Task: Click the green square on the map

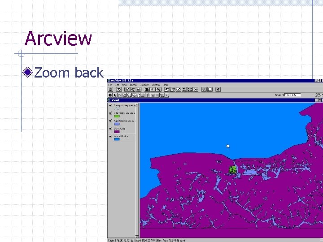Action: pos(233,170)
